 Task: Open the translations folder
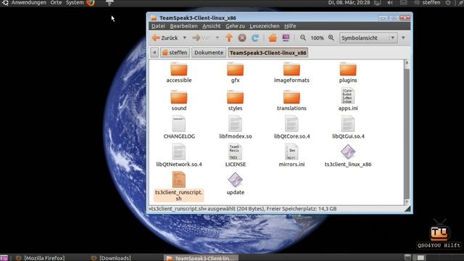coord(291,101)
